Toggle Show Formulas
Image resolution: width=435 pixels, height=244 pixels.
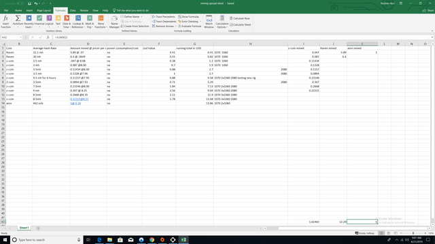click(189, 16)
